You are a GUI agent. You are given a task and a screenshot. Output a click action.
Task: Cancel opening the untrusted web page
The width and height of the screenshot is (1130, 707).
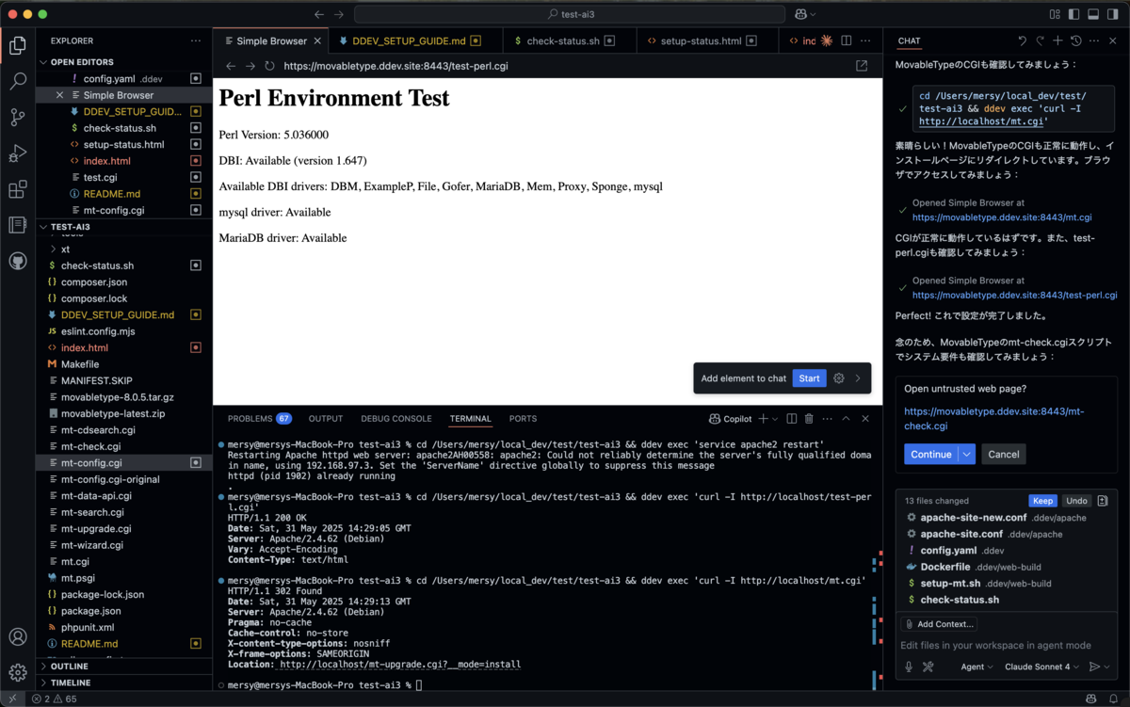pyautogui.click(x=1003, y=454)
